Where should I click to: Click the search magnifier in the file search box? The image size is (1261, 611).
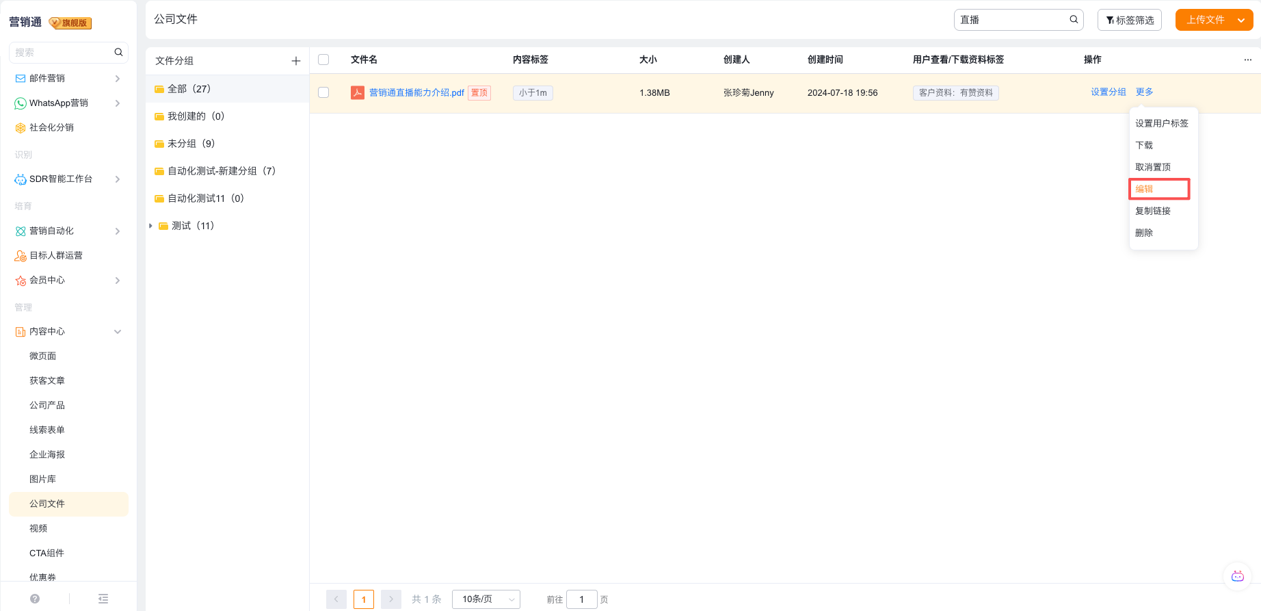tap(1074, 20)
